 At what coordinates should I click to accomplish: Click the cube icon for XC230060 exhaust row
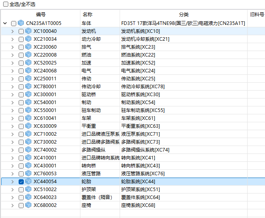point(29,47)
